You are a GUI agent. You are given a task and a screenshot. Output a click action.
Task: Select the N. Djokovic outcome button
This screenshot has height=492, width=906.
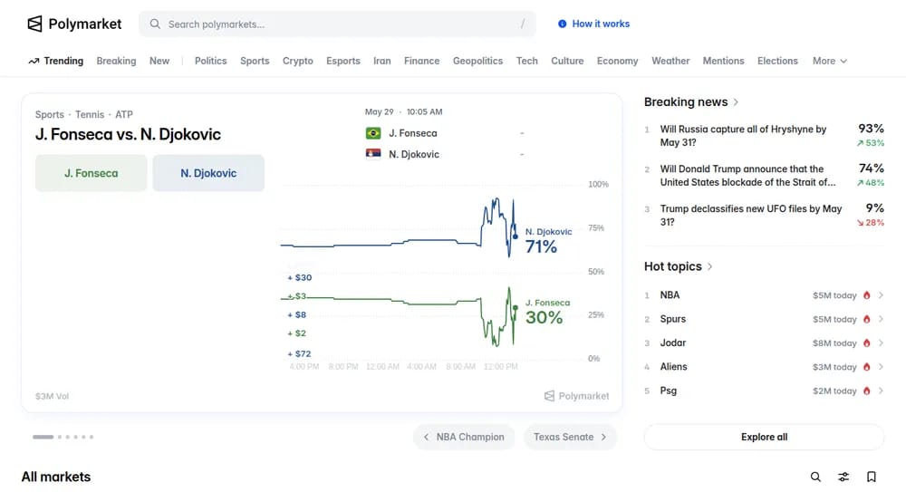coord(208,173)
